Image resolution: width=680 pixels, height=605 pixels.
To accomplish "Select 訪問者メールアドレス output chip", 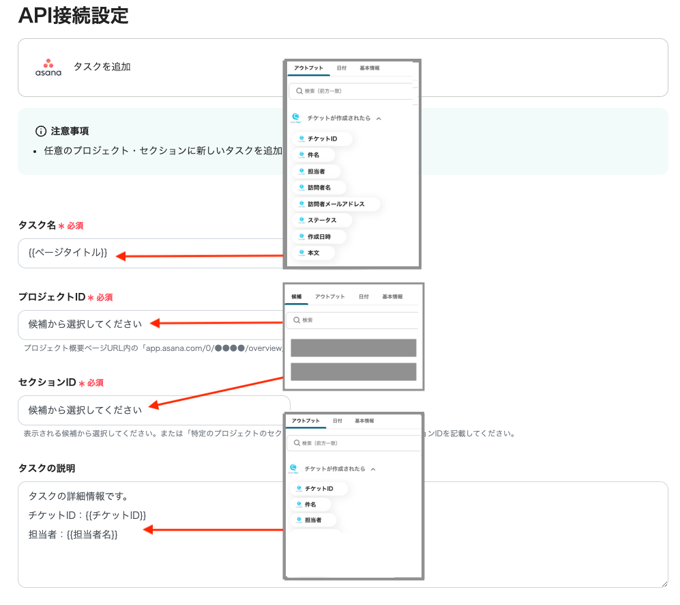I will pyautogui.click(x=336, y=203).
